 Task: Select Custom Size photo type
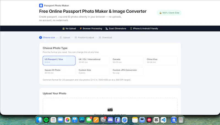93,71
